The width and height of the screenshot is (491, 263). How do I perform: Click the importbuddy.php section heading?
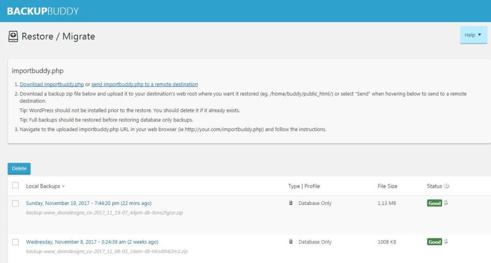[x=37, y=71]
